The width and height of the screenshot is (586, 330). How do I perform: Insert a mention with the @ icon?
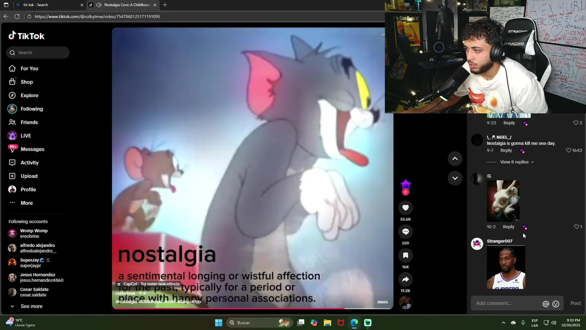(x=546, y=304)
